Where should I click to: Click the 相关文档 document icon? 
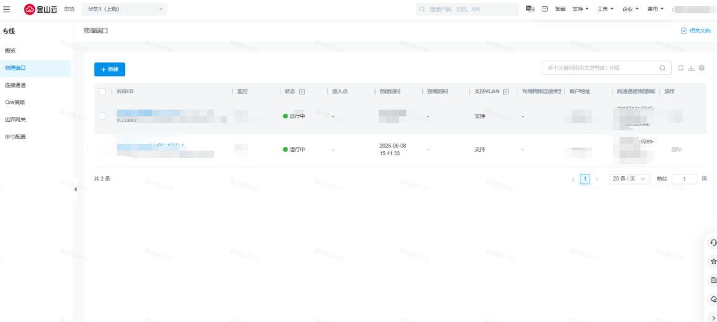point(684,31)
